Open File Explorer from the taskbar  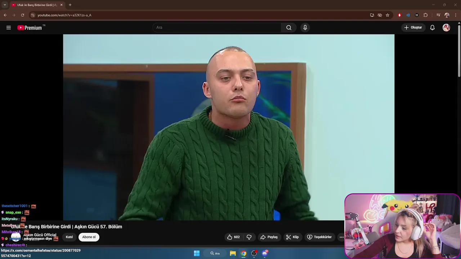pyautogui.click(x=233, y=253)
